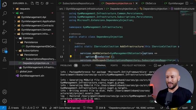
Task: Open the Ports panel tab
Action: tap(114, 65)
